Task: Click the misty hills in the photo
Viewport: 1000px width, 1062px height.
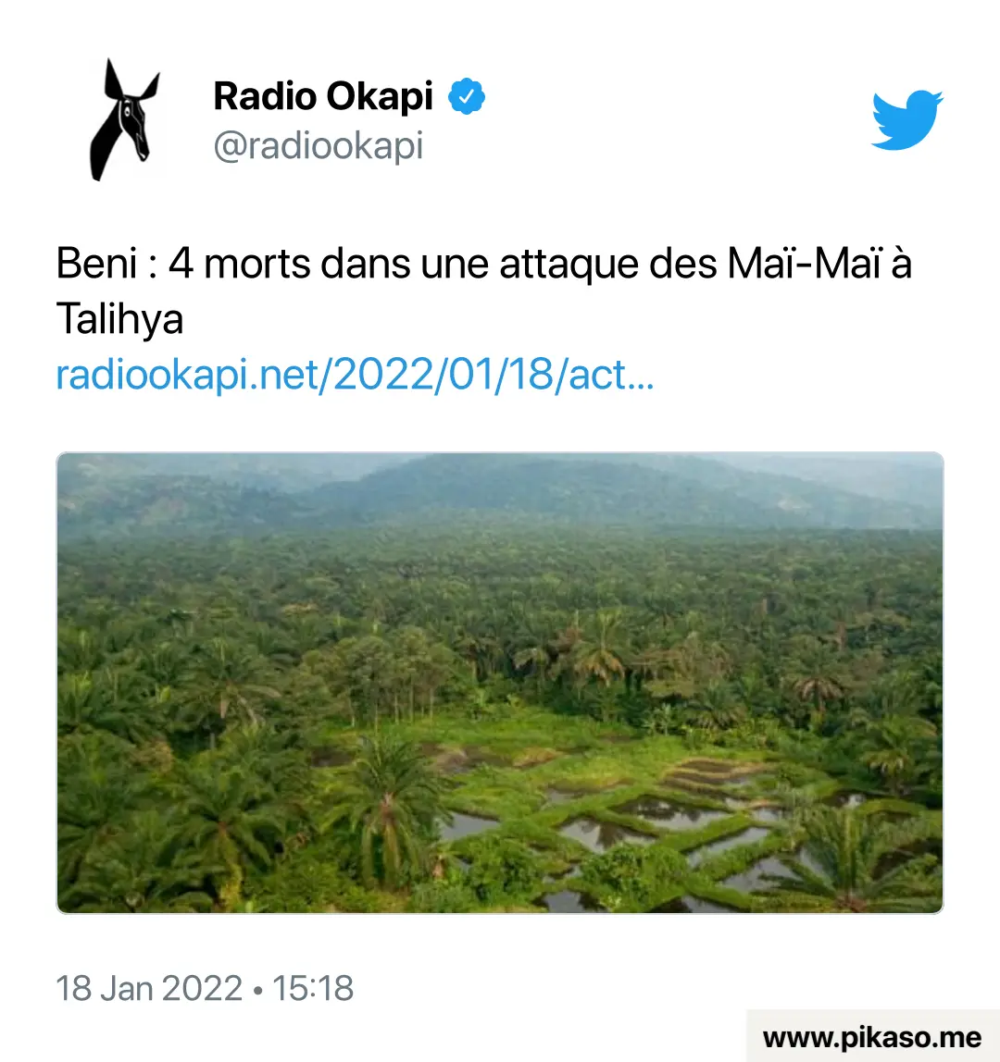Action: coord(500,491)
